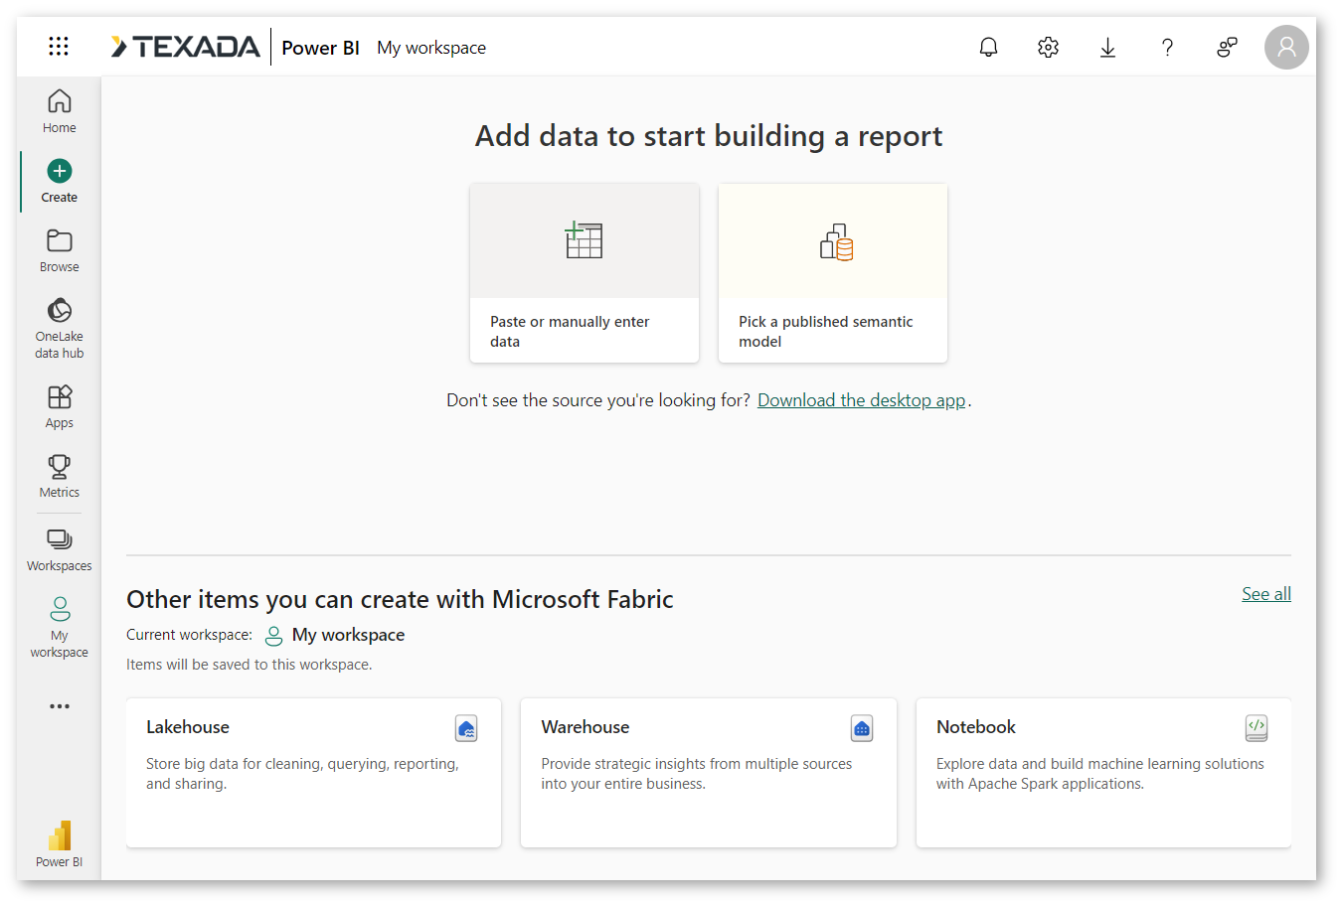This screenshot has width=1342, height=906.
Task: Click the Notebook description text
Action: 1100,774
